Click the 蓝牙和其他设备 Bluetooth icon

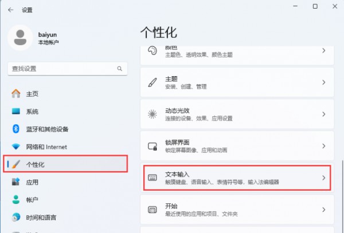[x=15, y=129]
